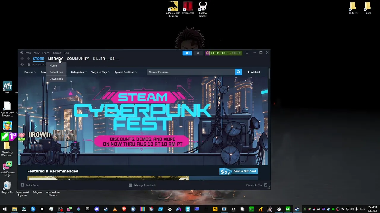Open the Wishlist link

pos(254,72)
